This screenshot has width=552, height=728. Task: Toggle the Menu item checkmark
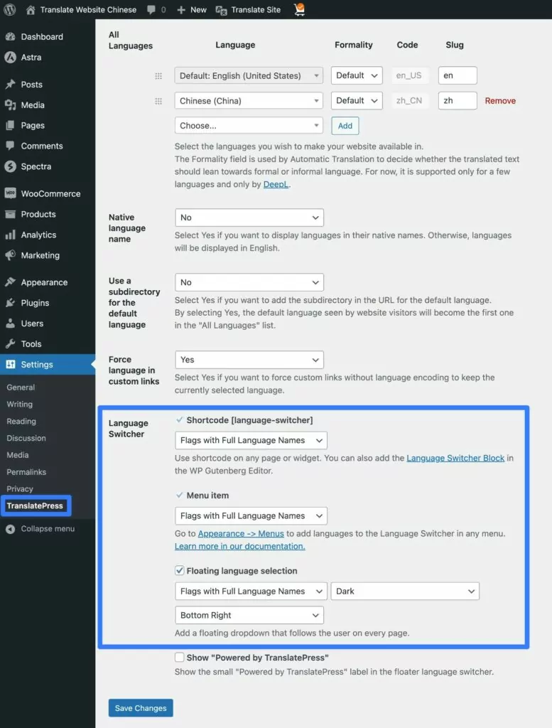(179, 495)
